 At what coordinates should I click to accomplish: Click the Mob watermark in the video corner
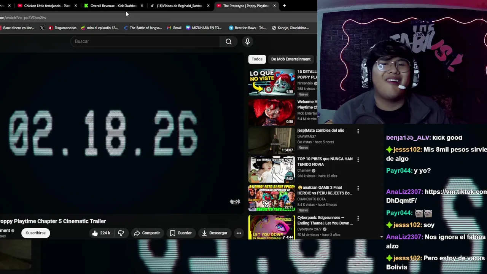[235, 202]
